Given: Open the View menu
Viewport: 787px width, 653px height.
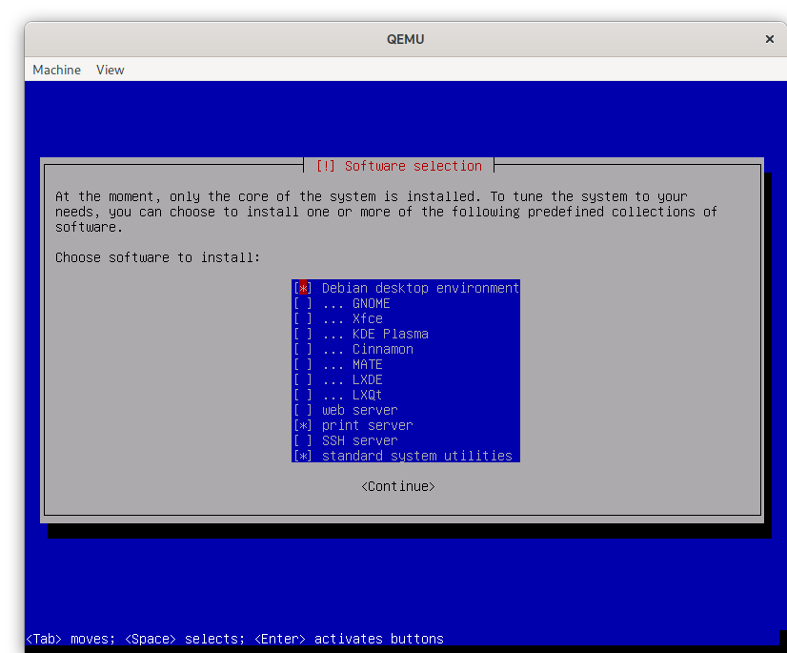Looking at the screenshot, I should tap(110, 70).
